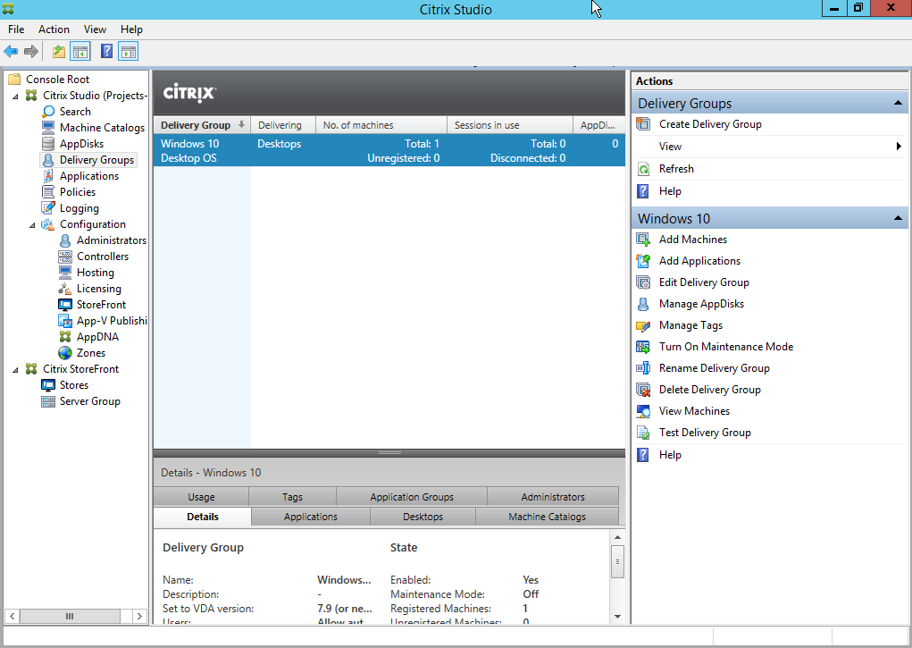This screenshot has height=648, width=912.
Task: Open the Help menu
Action: 131,29
